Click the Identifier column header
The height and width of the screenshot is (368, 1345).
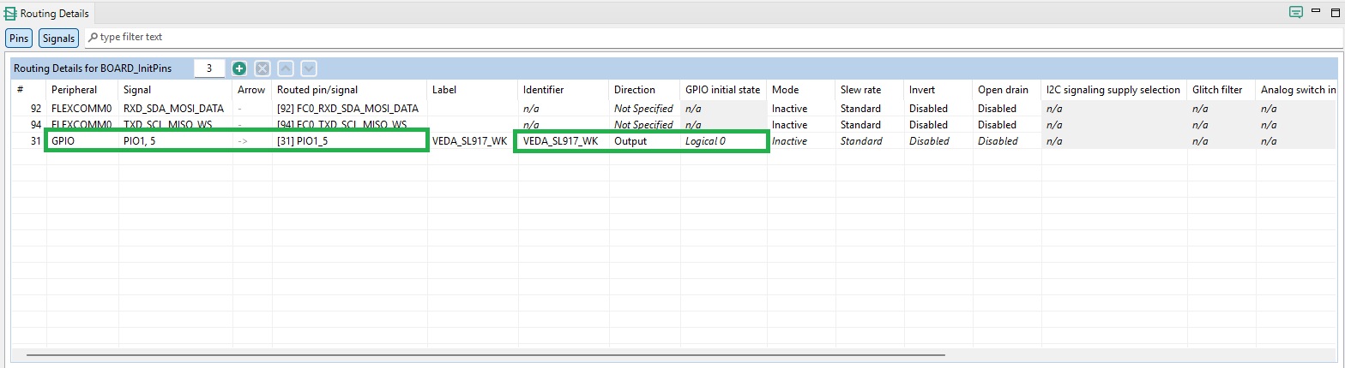click(564, 90)
